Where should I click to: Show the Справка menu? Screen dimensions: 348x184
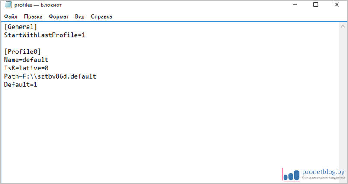pos(101,16)
